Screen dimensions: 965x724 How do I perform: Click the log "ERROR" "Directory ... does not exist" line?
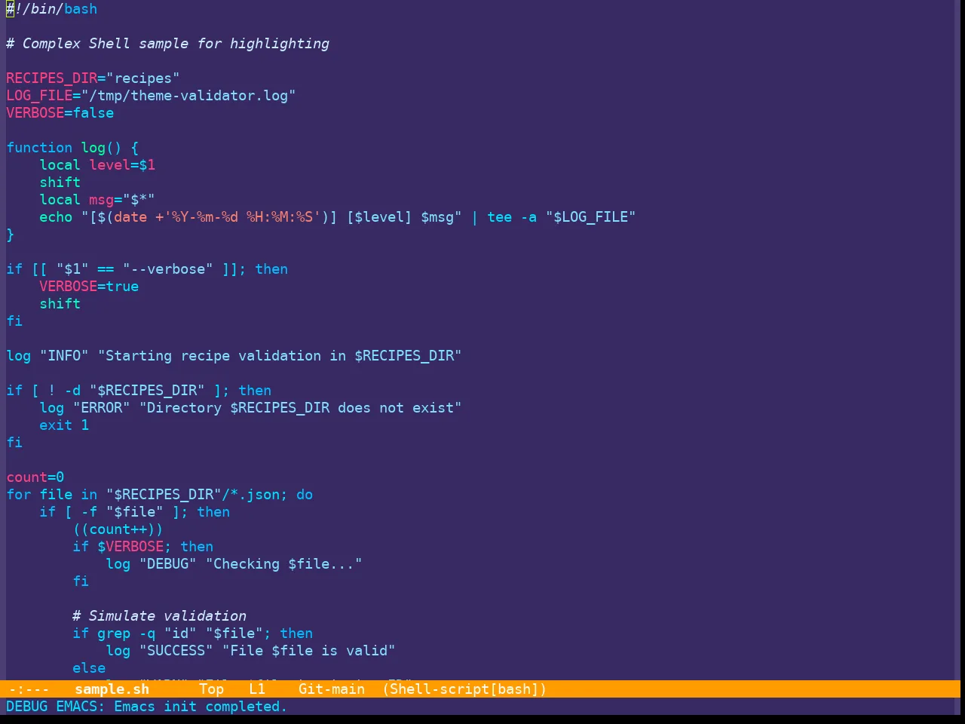[250, 408]
